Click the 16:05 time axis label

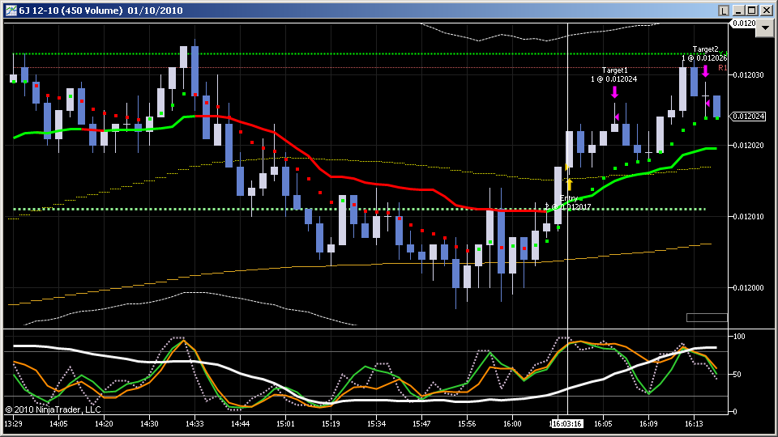coord(603,423)
